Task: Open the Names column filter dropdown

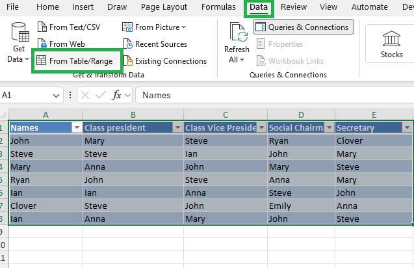Action: (76, 128)
